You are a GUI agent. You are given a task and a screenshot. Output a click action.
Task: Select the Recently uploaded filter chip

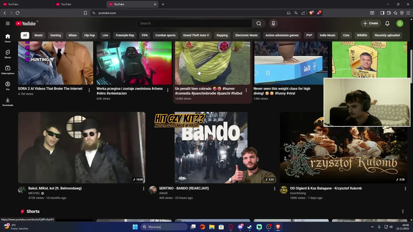click(387, 35)
